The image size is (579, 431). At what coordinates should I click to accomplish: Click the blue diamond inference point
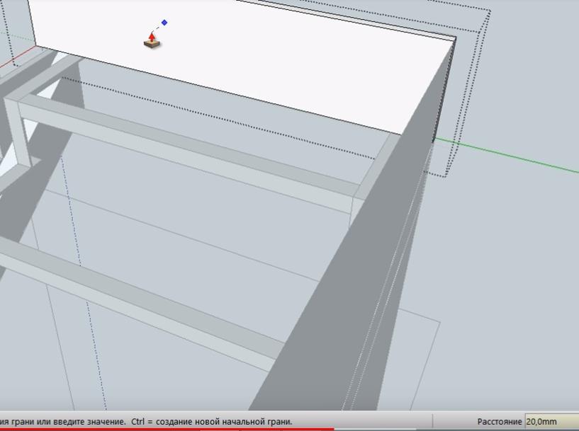[164, 23]
